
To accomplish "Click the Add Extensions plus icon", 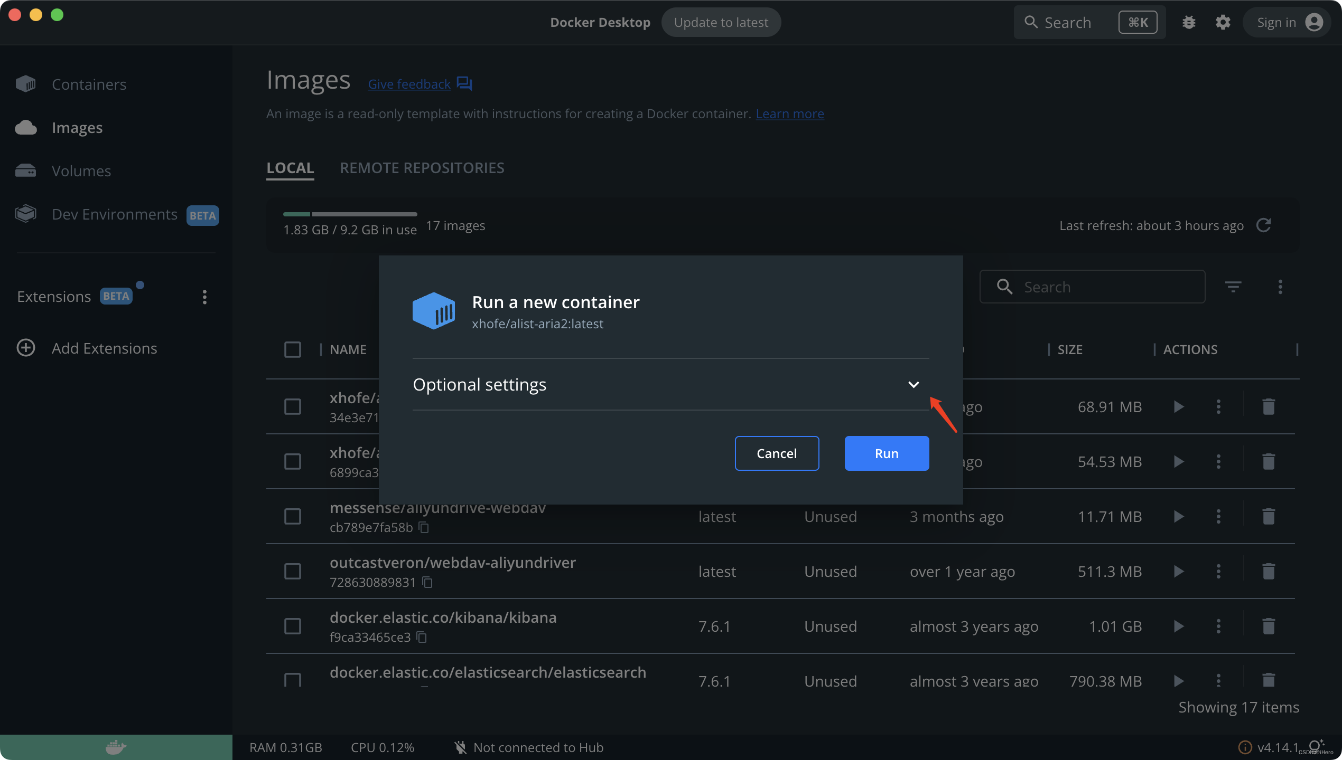I will 25,348.
